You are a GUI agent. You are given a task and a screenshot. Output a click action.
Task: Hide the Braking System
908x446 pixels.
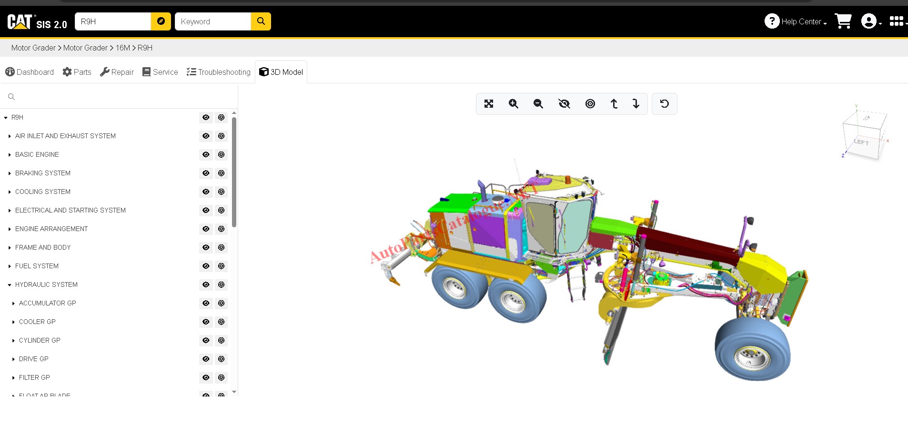(x=206, y=173)
